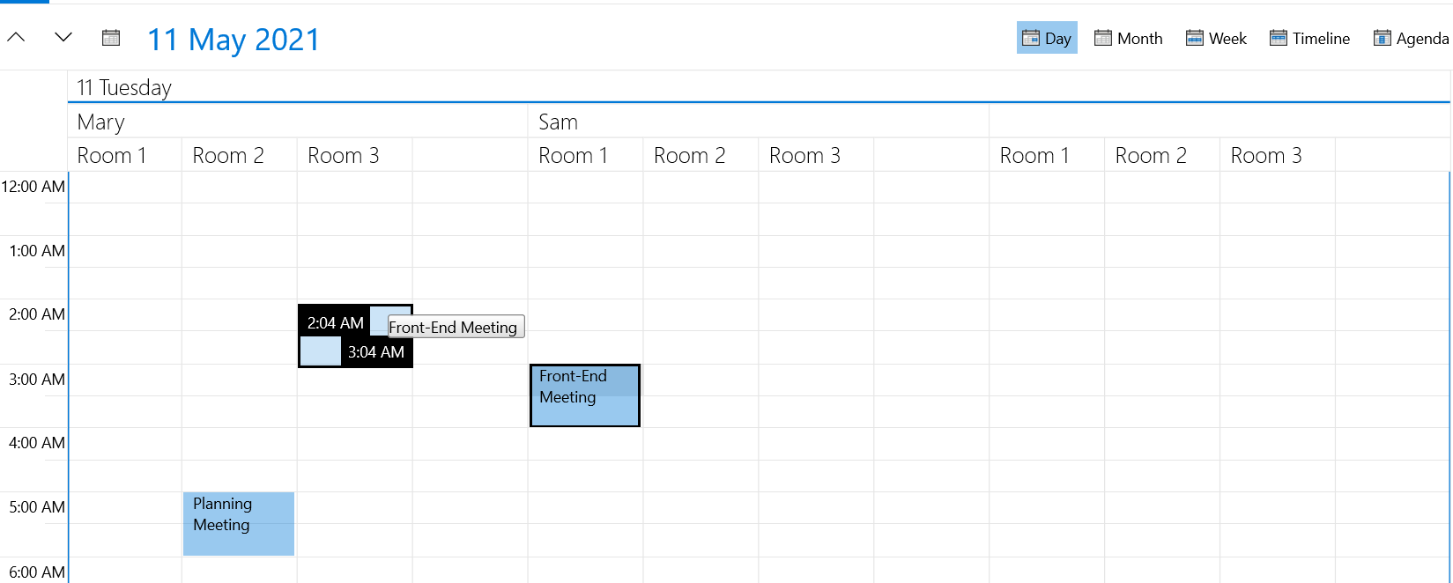1453x583 pixels.
Task: Open the Planning Meeting appointment
Action: tap(238, 524)
